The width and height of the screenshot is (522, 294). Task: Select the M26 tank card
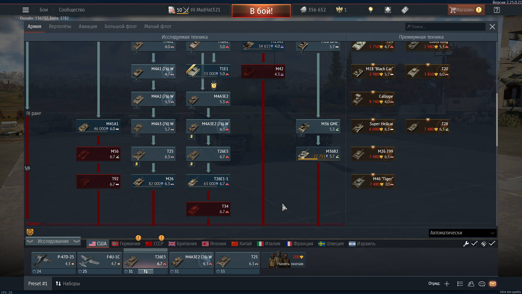tap(153, 181)
